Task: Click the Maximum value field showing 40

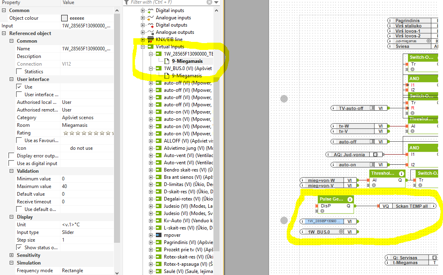Action: click(x=87, y=186)
